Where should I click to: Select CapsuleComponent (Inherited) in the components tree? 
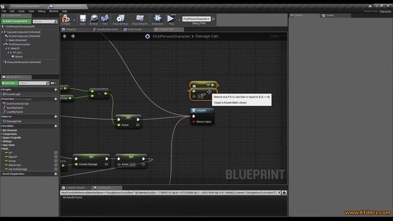point(23,32)
